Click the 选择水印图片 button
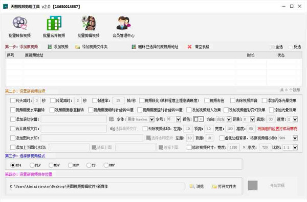Image resolution: width=307 pixels, height=202 pixels. 160,138
